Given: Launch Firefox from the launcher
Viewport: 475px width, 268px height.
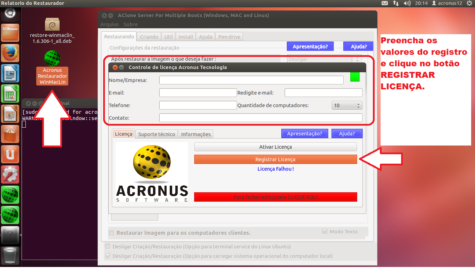Looking at the screenshot, I should [10, 53].
